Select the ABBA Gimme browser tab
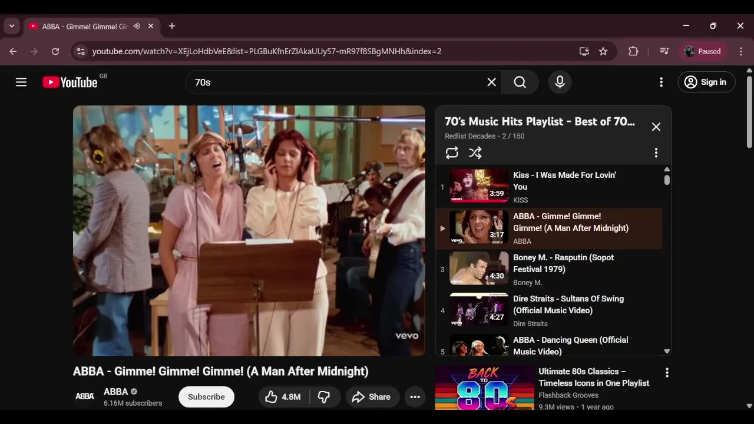Screen dimensions: 754x424 point(85,26)
